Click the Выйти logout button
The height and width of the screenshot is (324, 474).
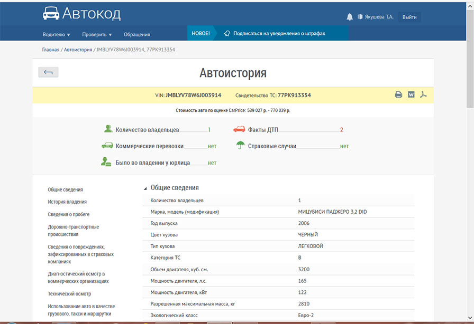click(x=409, y=17)
